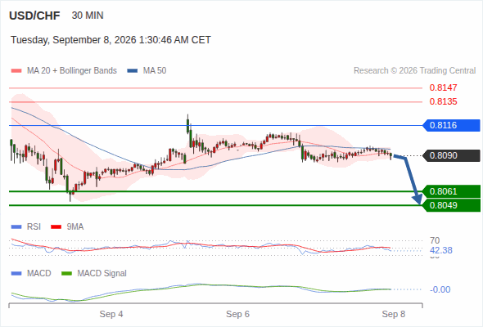
Task: Click the USD/CHF pair title
Action: tap(34, 16)
